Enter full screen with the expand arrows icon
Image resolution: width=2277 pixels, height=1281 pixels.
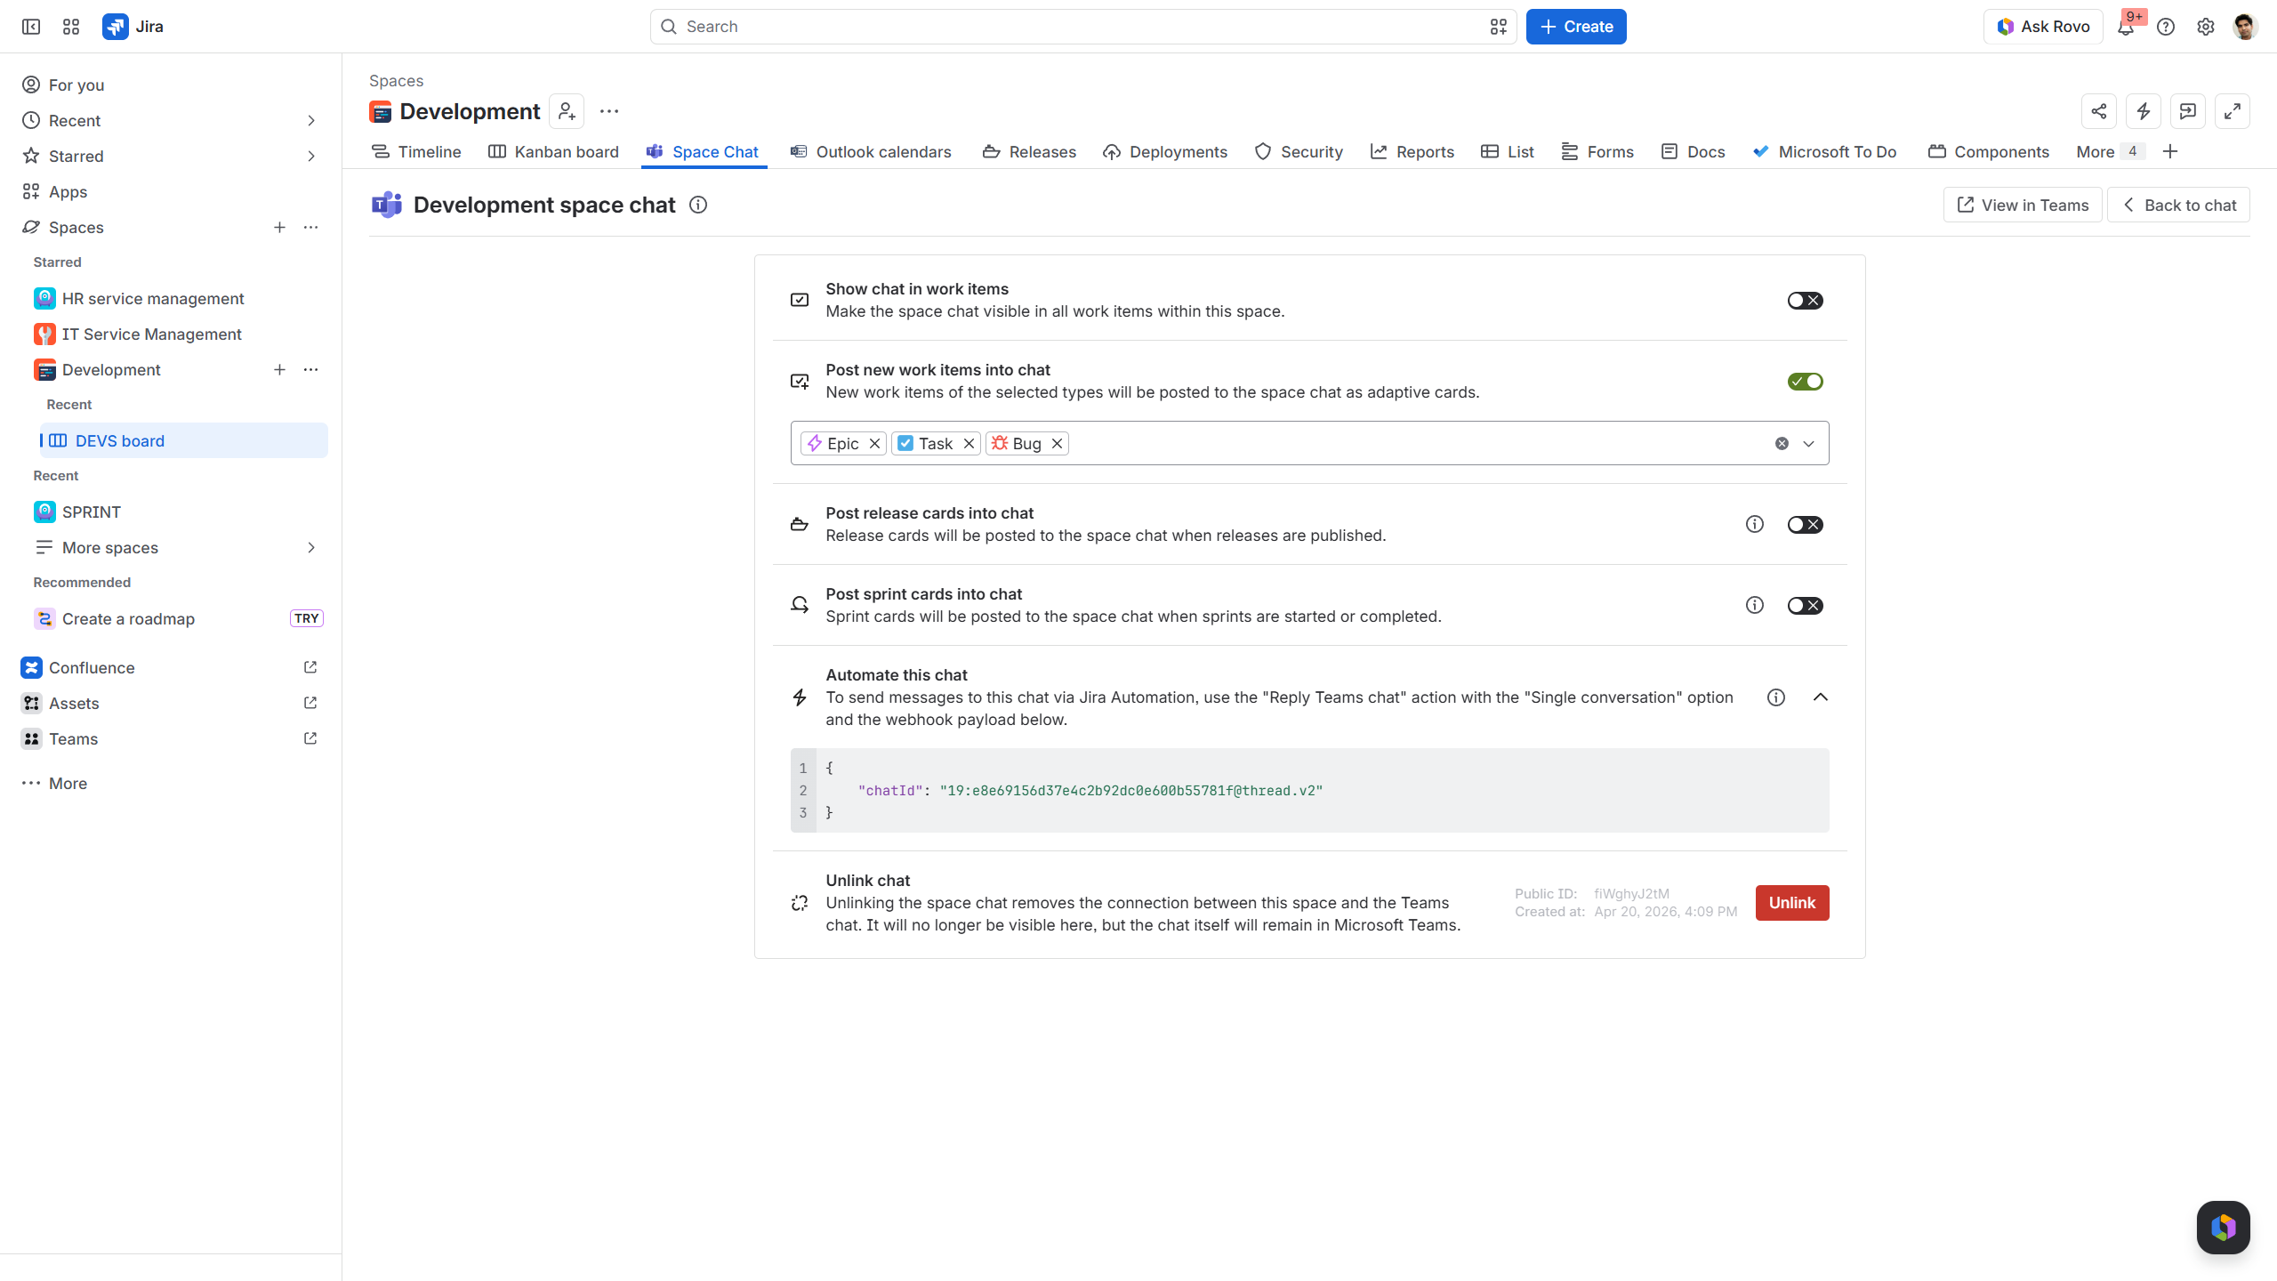tap(2233, 111)
